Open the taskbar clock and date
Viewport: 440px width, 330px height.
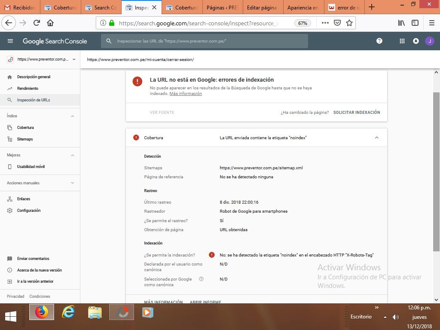[x=419, y=317]
